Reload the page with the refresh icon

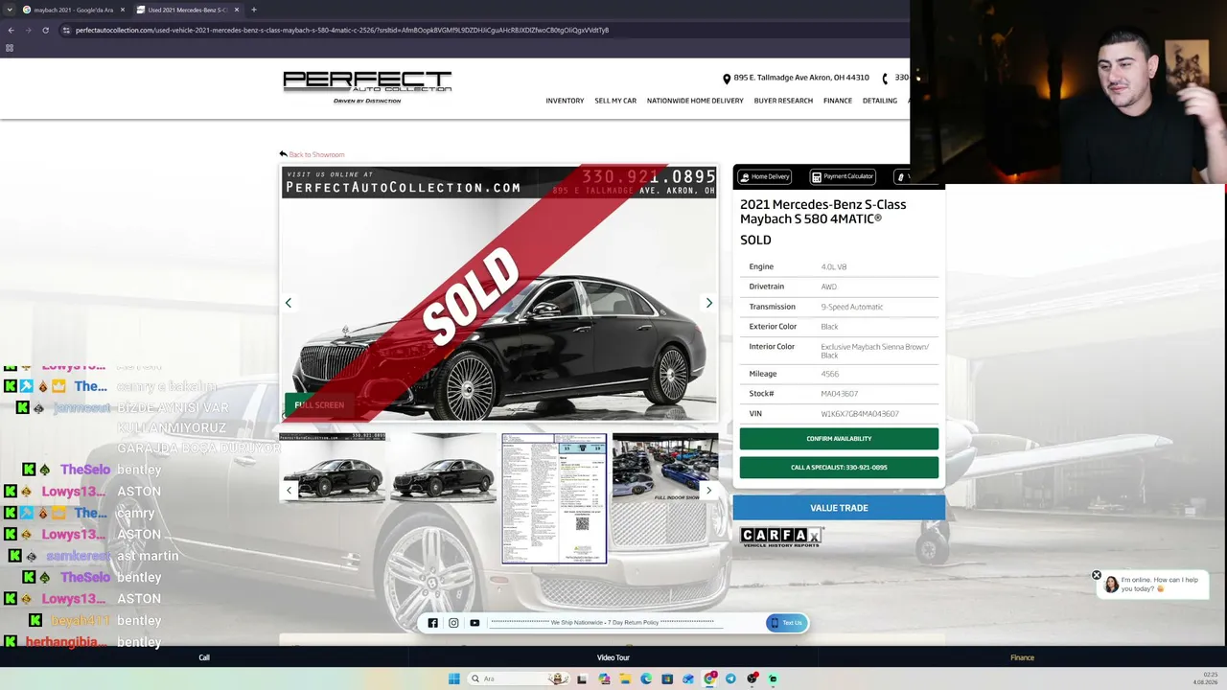pyautogui.click(x=45, y=30)
